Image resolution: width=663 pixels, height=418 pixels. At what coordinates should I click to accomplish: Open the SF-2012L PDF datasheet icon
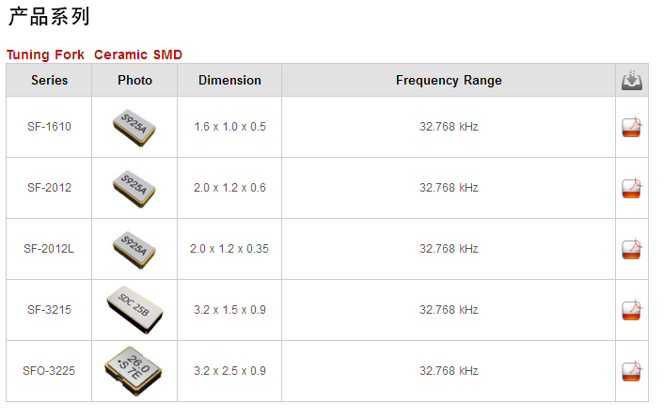click(632, 249)
